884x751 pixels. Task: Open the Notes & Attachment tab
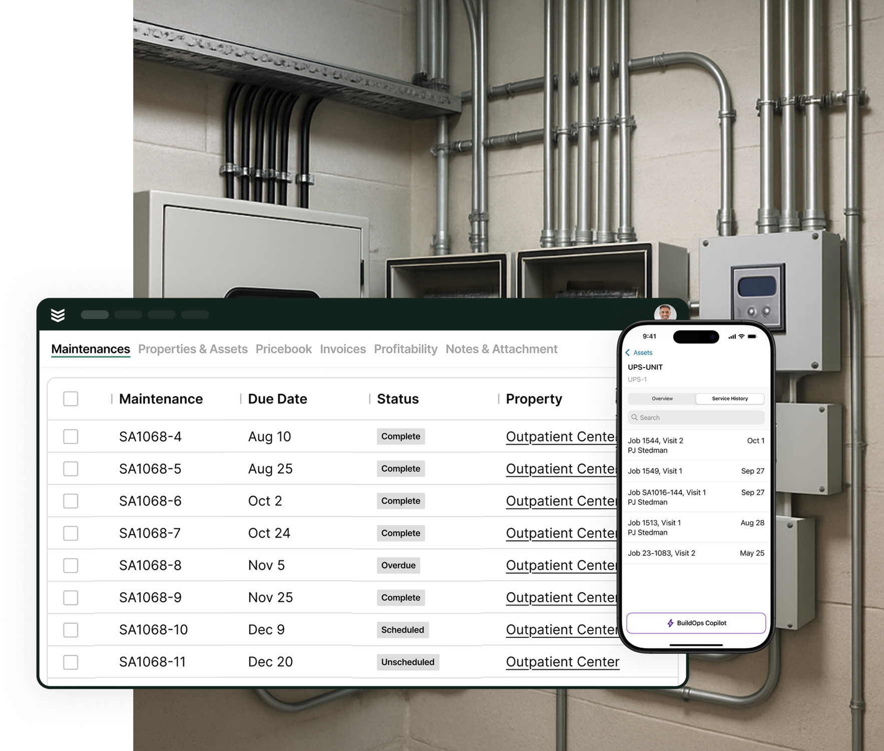click(x=501, y=349)
